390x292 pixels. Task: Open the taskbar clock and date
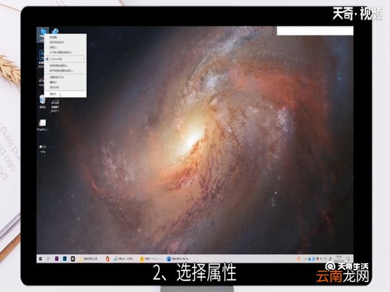coord(339,259)
